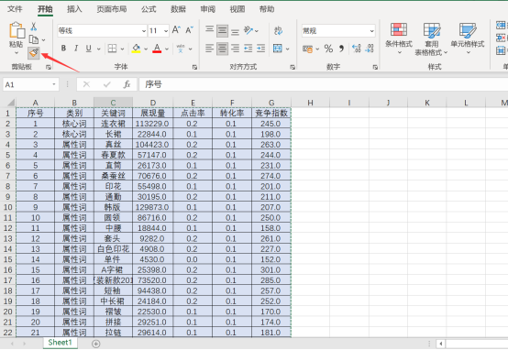The height and width of the screenshot is (350, 508).
Task: Expand the copy options arrow
Action: point(43,40)
